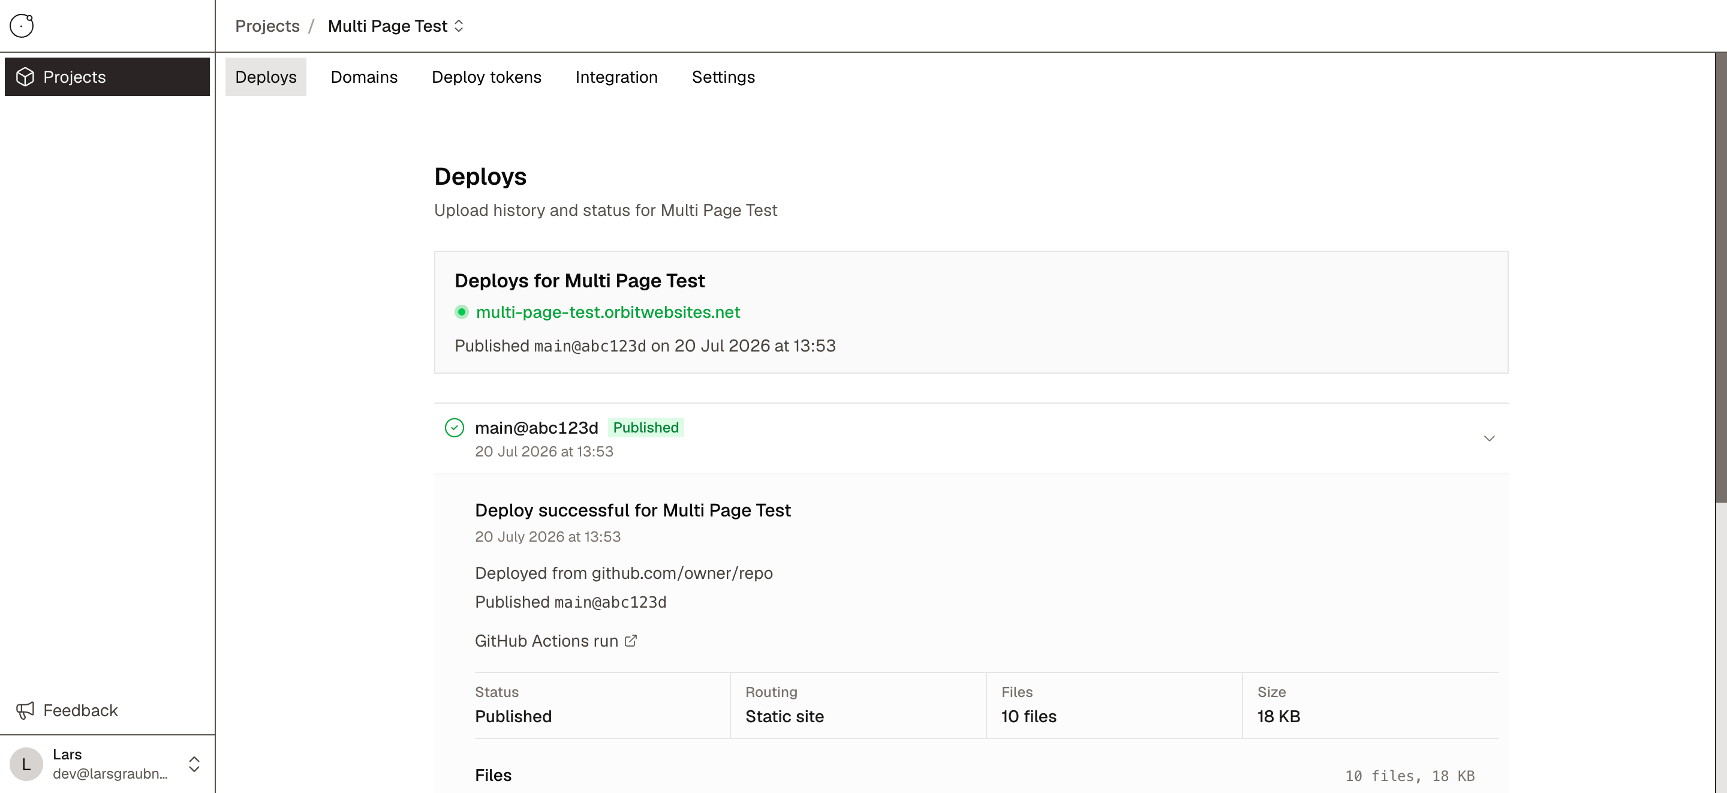Open Feedback in the sidebar
Screen dimensions: 1727x793
[x=107, y=710]
